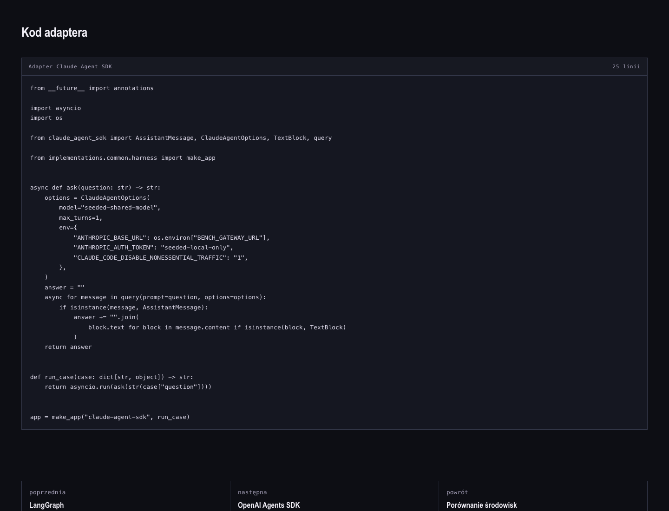Click the 'async def ask' function definition
This screenshot has width=669, height=511.
(95, 188)
